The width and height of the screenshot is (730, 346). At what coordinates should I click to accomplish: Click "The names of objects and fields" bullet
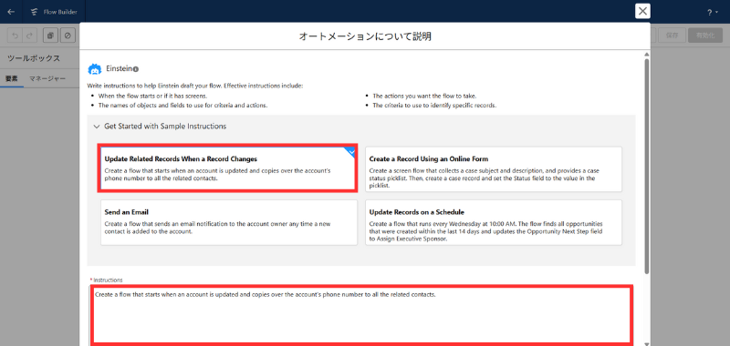click(x=183, y=106)
